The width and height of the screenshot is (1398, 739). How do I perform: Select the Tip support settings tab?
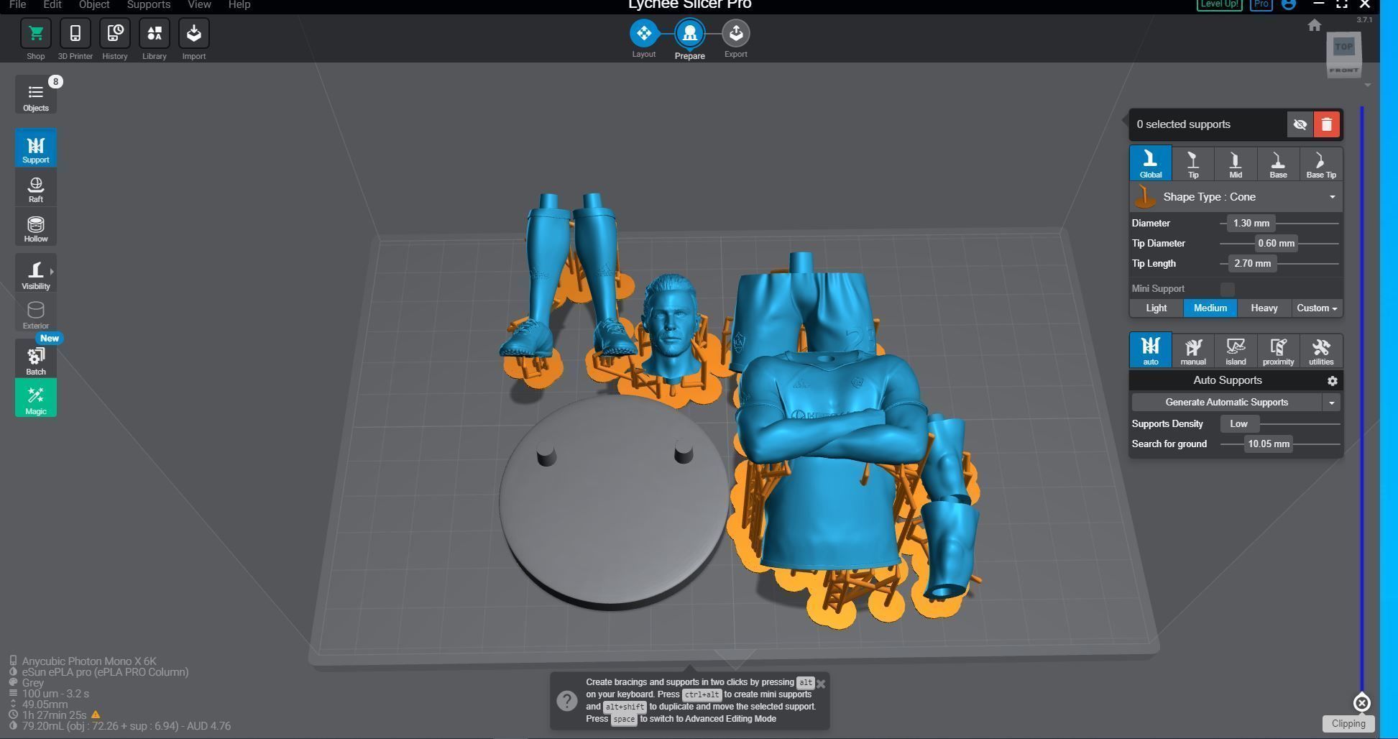coord(1192,163)
